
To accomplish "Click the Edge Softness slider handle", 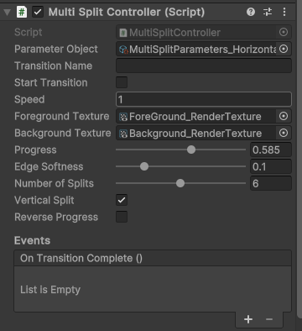I will click(144, 166).
